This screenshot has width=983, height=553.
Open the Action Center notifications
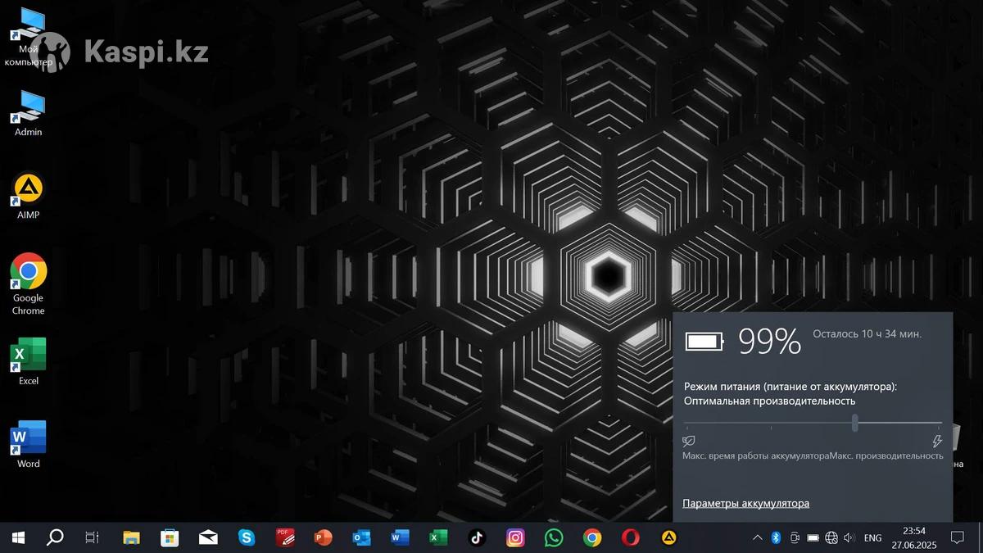coord(957,537)
